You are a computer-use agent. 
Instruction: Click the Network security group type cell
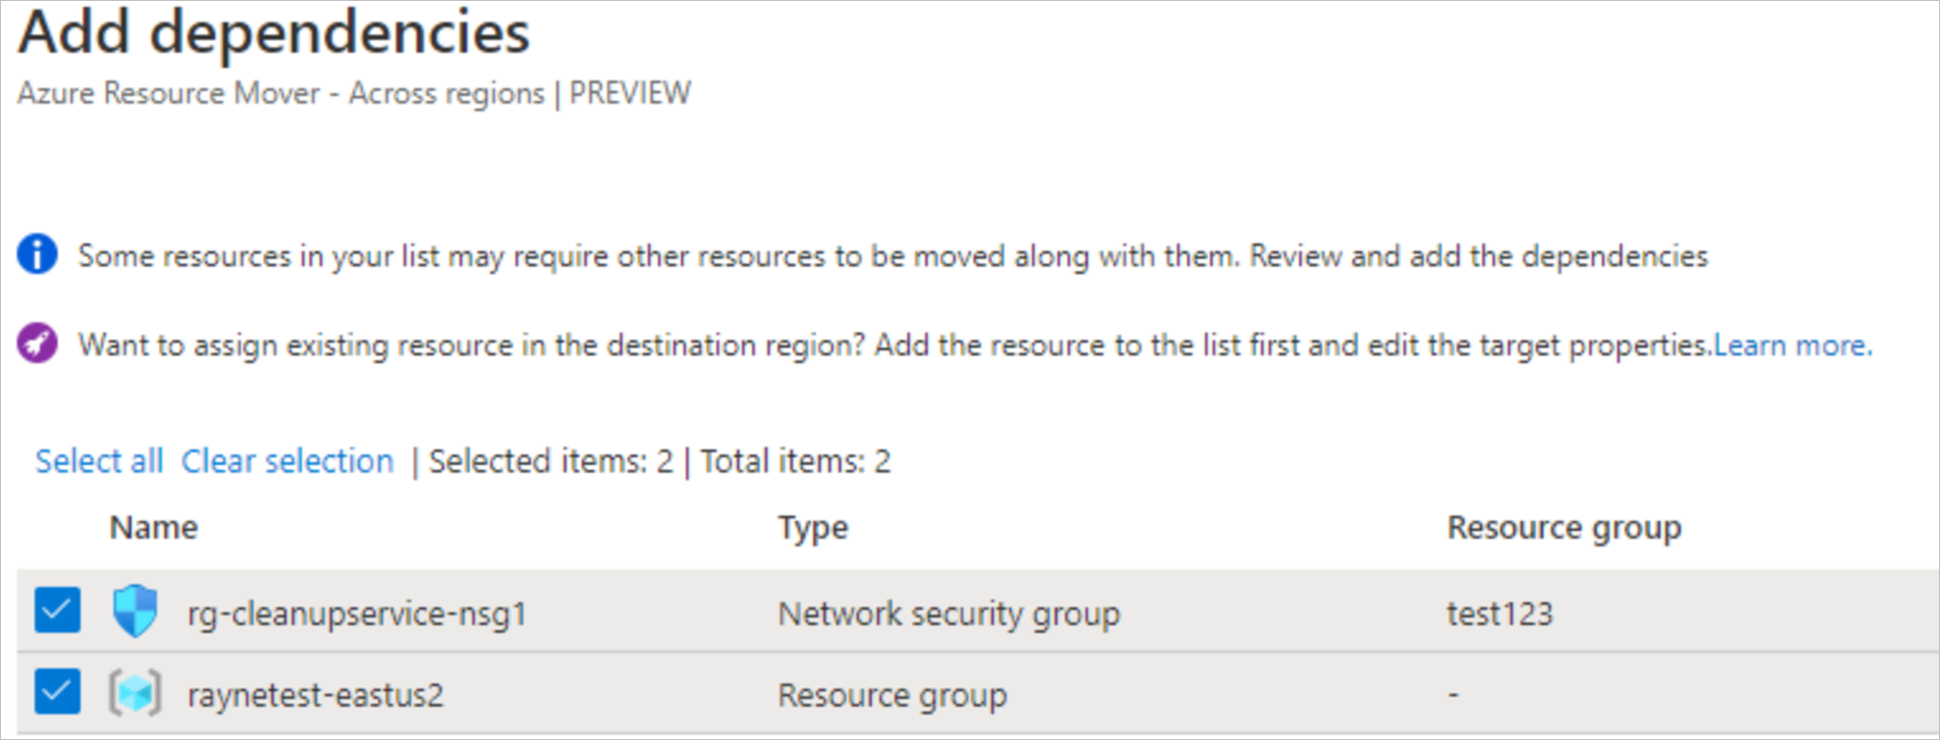click(x=948, y=613)
